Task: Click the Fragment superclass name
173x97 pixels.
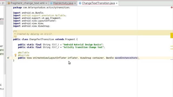Action: [x=70, y=39]
